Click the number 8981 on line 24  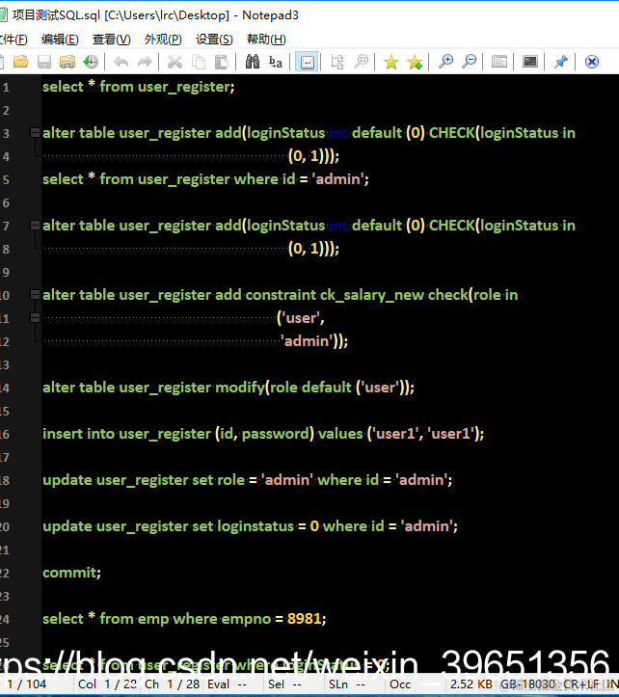click(x=304, y=619)
